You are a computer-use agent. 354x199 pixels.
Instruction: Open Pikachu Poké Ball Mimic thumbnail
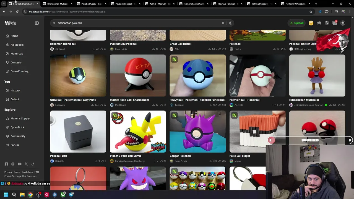click(x=138, y=132)
